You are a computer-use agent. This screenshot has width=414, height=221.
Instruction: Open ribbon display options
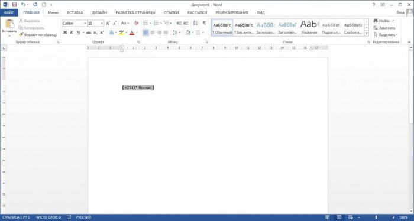(x=383, y=5)
